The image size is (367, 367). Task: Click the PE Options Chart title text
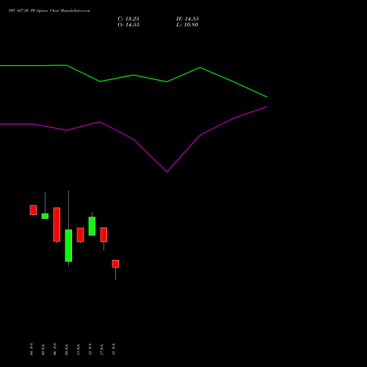(x=49, y=11)
